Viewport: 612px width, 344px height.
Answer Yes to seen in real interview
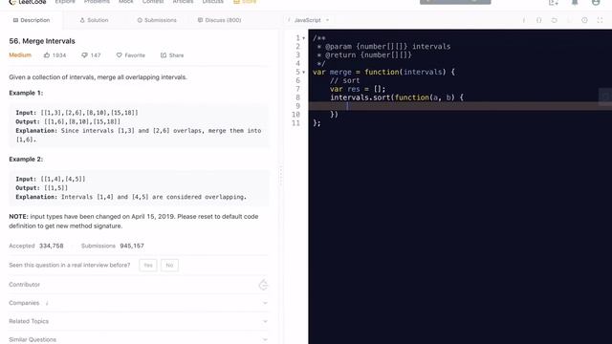pos(148,266)
